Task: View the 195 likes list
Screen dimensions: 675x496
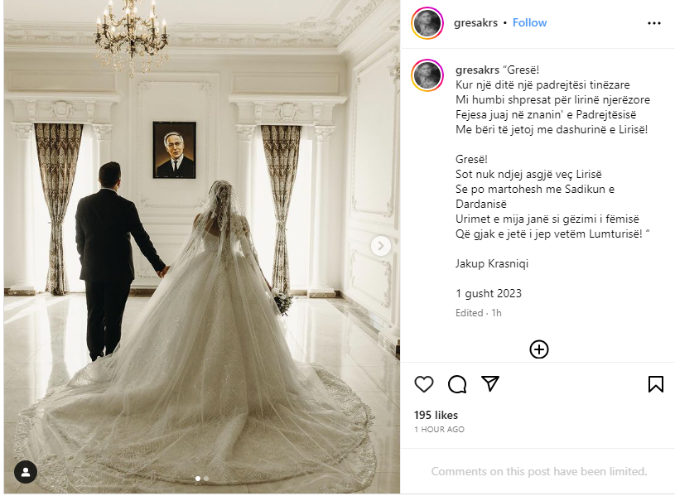Action: (x=436, y=415)
